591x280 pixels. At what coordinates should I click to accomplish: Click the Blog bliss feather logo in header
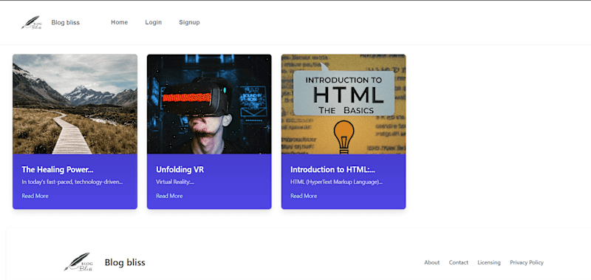[31, 23]
